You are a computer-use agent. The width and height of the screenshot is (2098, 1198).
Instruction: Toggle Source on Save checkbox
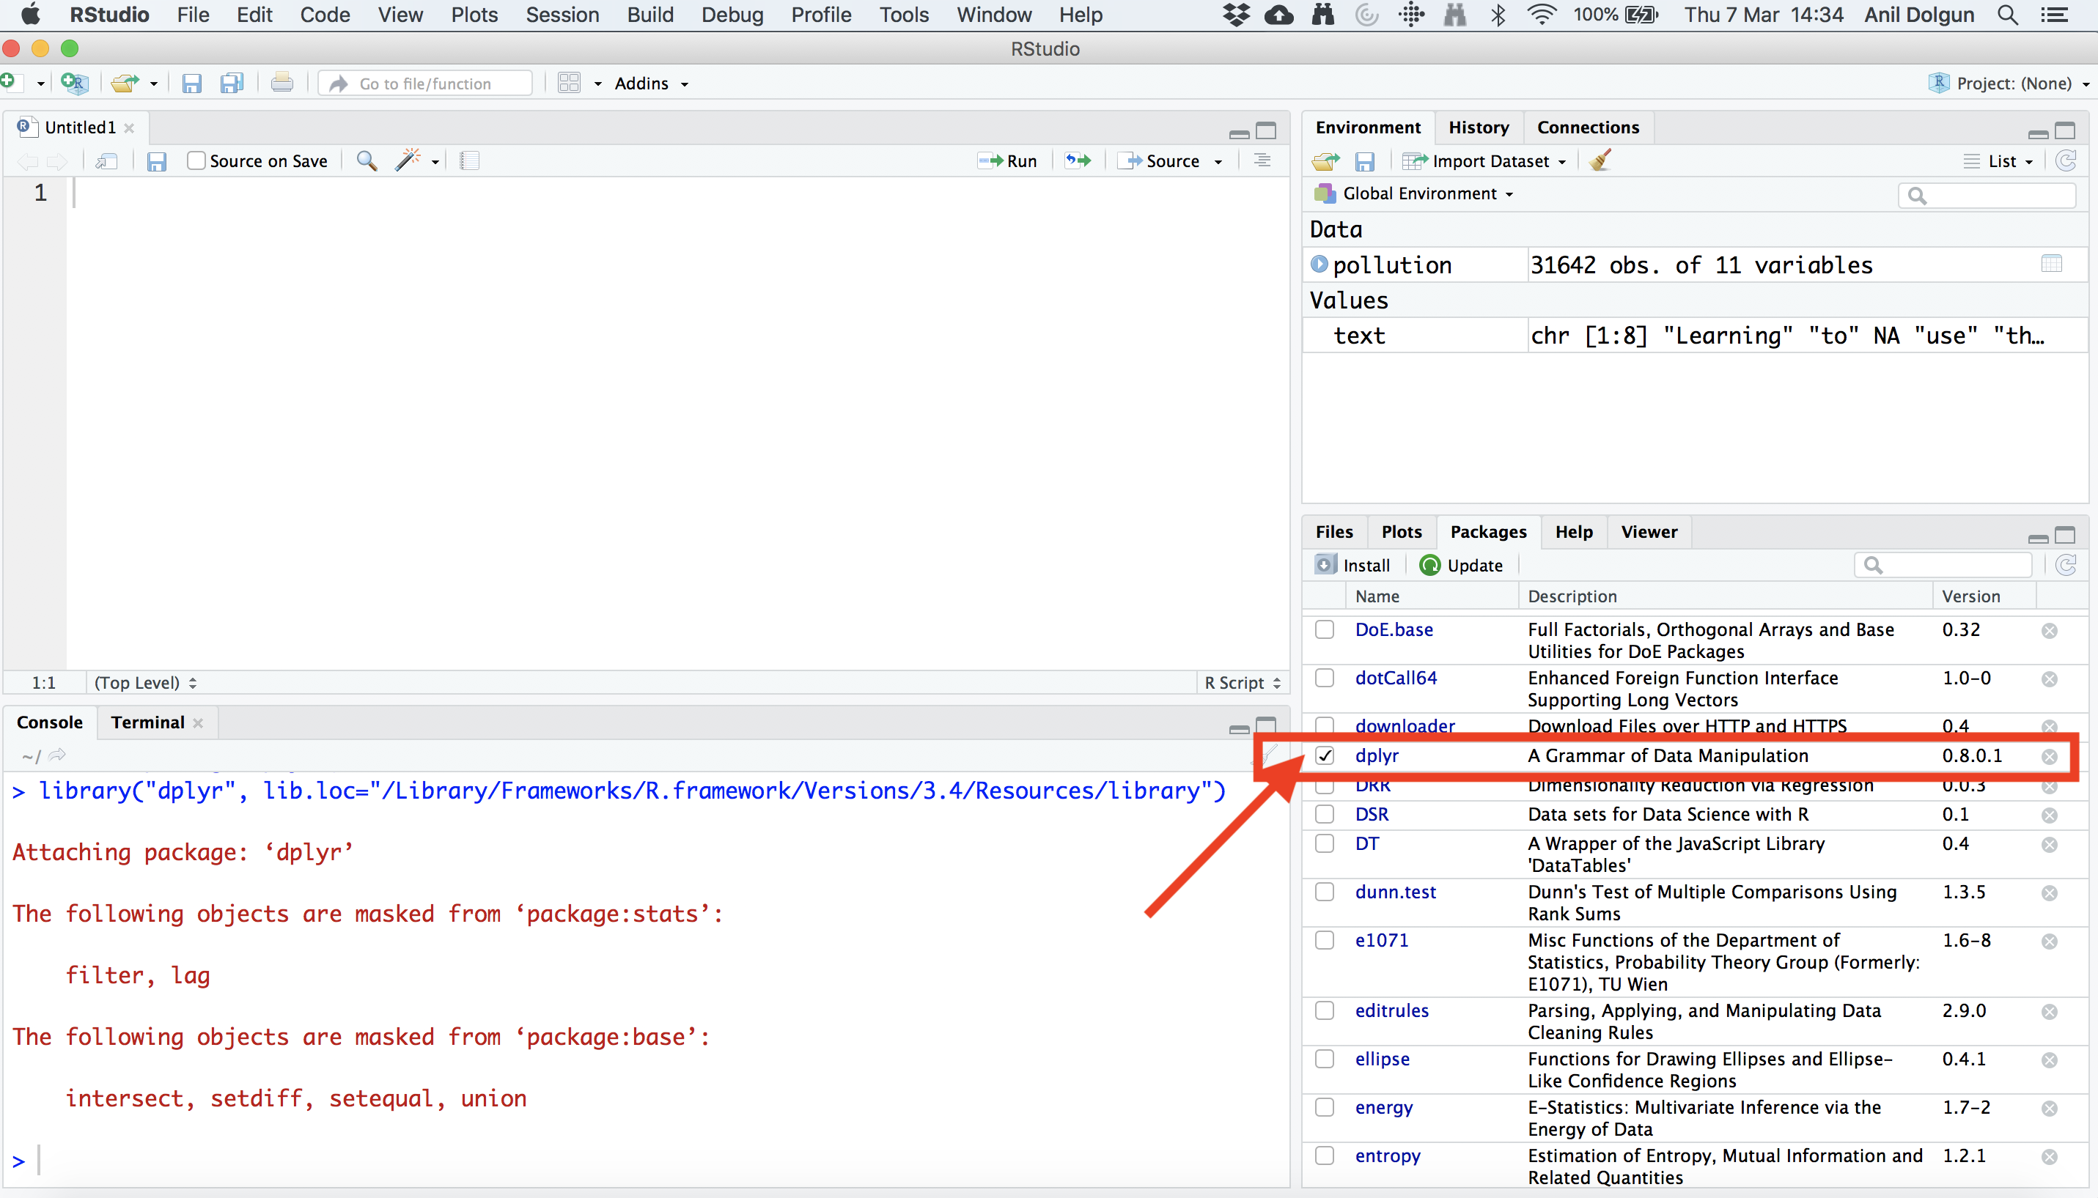pyautogui.click(x=196, y=160)
